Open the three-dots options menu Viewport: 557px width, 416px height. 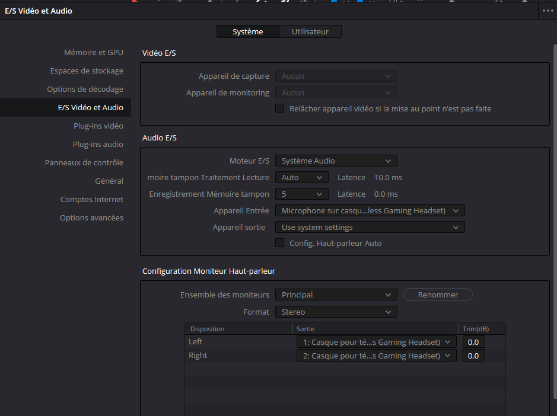(547, 11)
